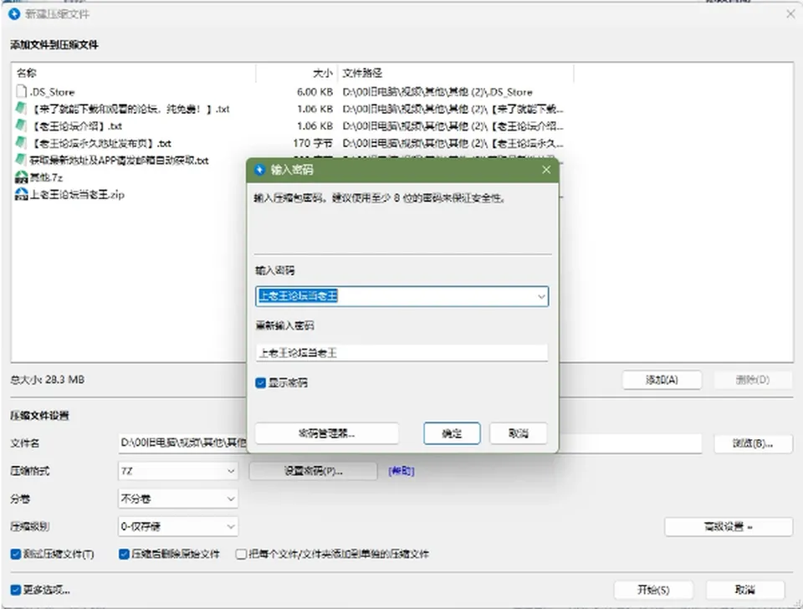Sort file list by 名称 column header
The height and width of the screenshot is (609, 803).
(x=133, y=74)
